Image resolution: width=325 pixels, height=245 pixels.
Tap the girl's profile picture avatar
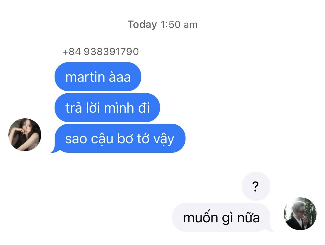click(25, 135)
